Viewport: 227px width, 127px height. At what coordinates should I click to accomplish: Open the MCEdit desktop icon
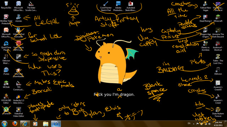click(6, 84)
